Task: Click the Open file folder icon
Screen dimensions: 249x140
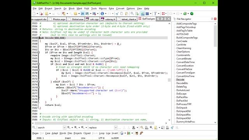Action: 46,14
